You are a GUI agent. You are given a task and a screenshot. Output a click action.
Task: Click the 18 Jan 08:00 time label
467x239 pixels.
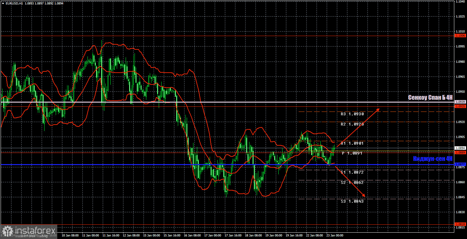pyautogui.click(x=254, y=235)
